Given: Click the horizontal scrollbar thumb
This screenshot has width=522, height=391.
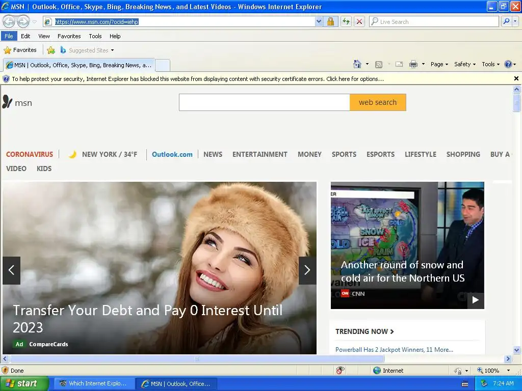Looking at the screenshot, I should pos(197,359).
